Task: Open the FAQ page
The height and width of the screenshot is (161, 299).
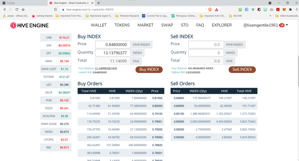Action: (200, 25)
